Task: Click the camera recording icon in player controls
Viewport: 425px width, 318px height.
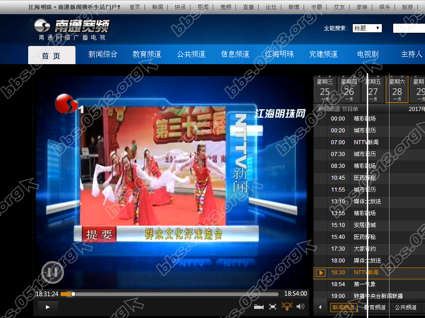Action: pyautogui.click(x=259, y=307)
